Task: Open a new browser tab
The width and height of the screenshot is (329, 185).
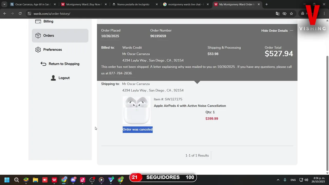Action: (x=267, y=4)
